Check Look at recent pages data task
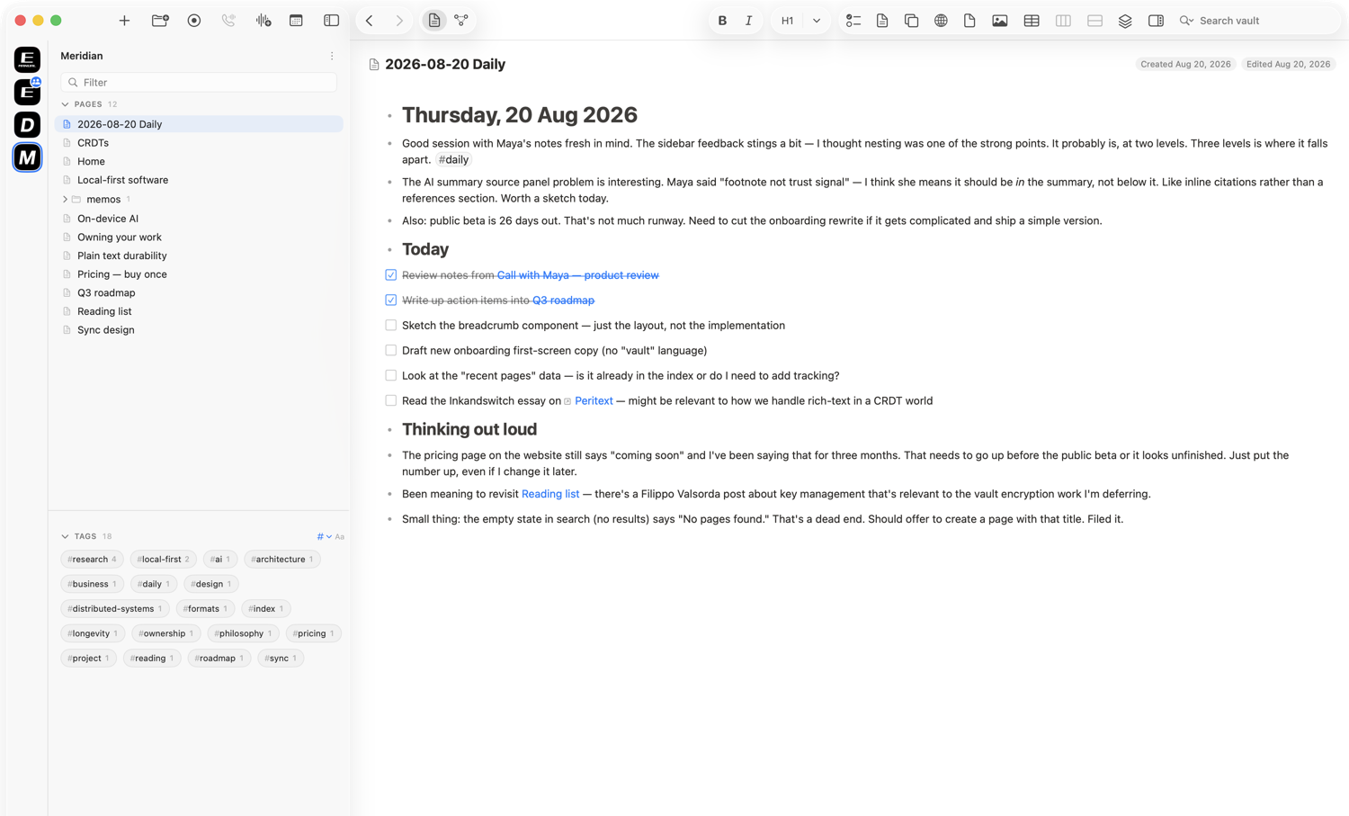 [390, 376]
